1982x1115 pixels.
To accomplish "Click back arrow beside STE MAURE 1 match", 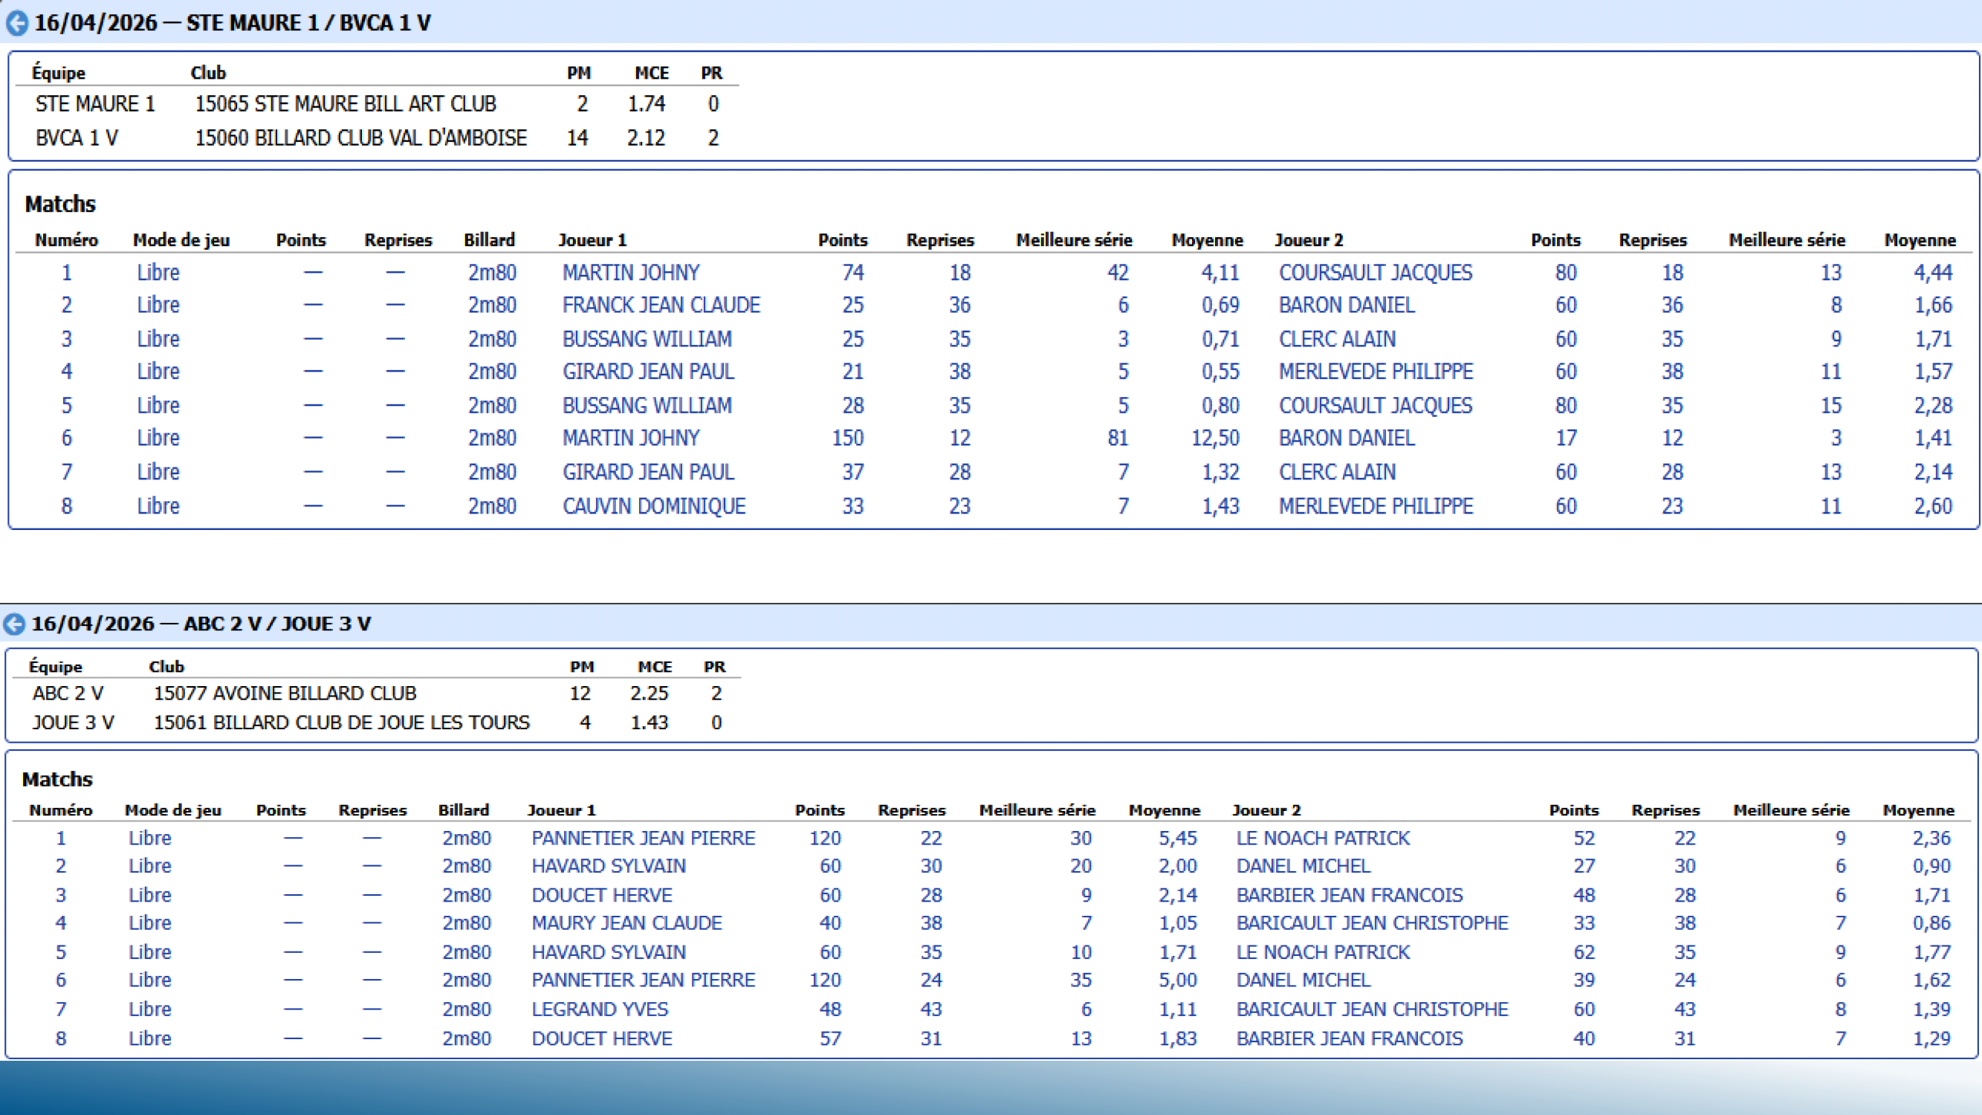I will point(17,23).
